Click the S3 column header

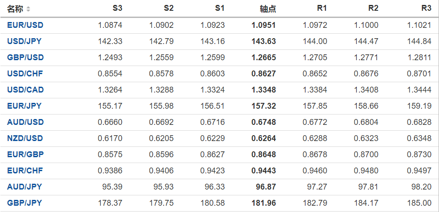point(117,9)
